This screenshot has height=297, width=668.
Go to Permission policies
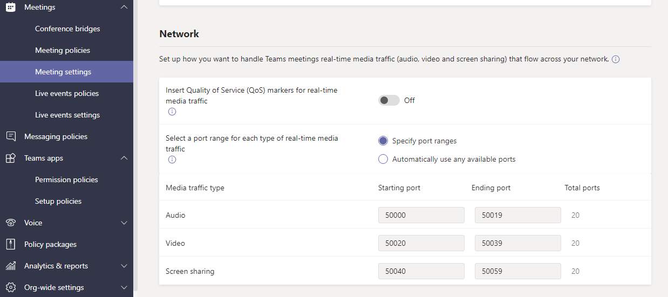pos(66,179)
